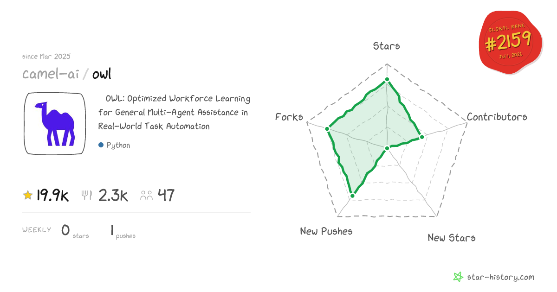
Task: Click the green data point on Forks axis
Action: 327,128
